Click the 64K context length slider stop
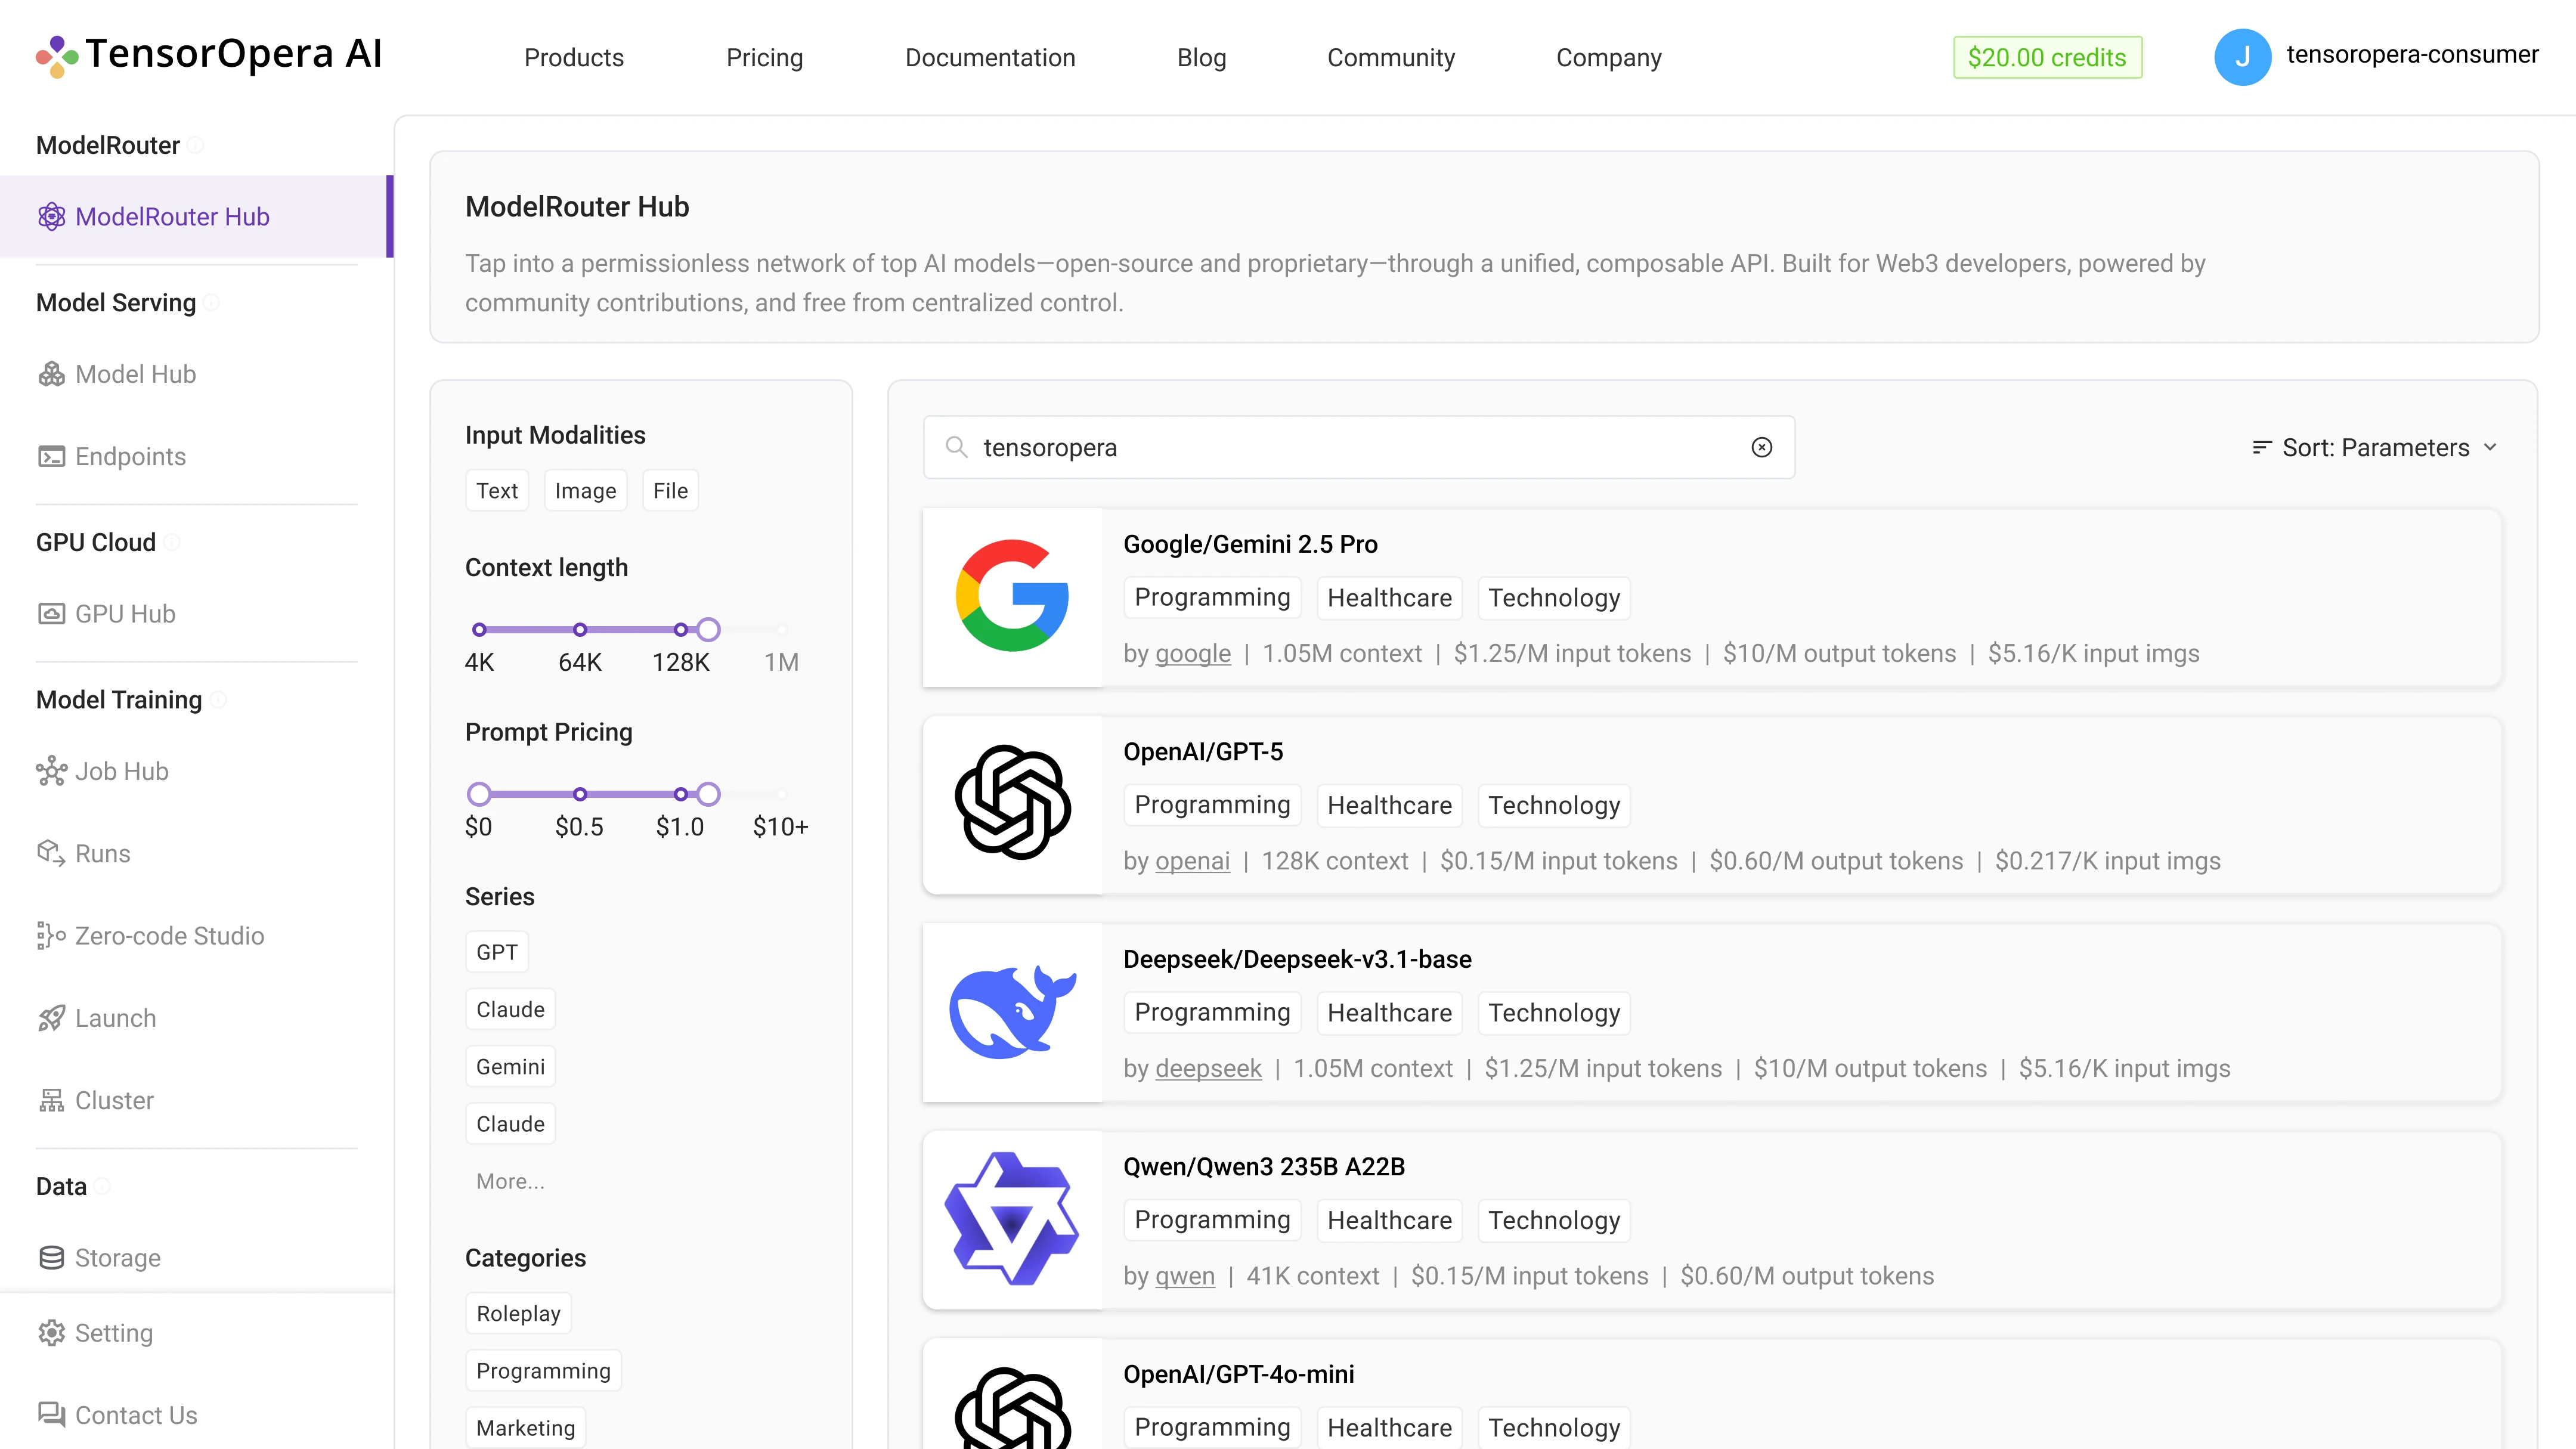 580,629
